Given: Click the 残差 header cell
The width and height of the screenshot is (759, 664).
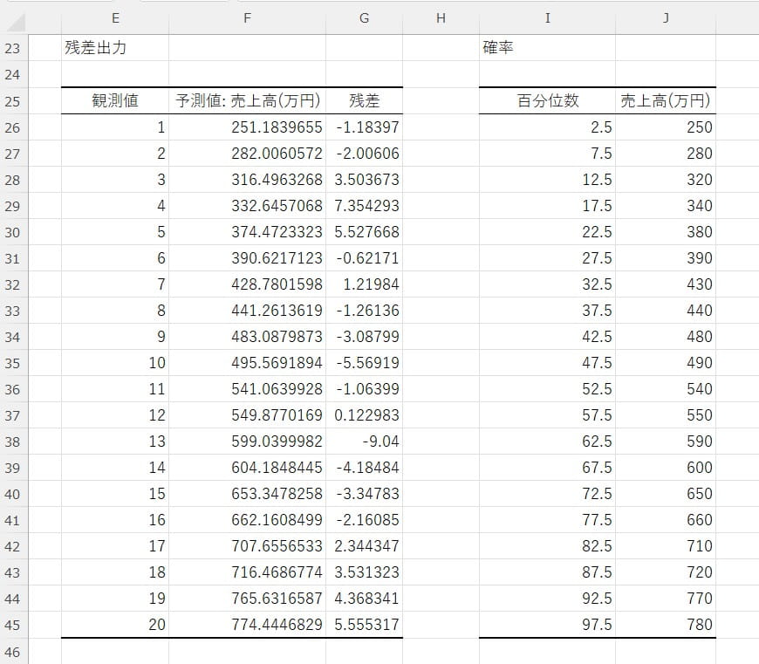Looking at the screenshot, I should (x=364, y=101).
